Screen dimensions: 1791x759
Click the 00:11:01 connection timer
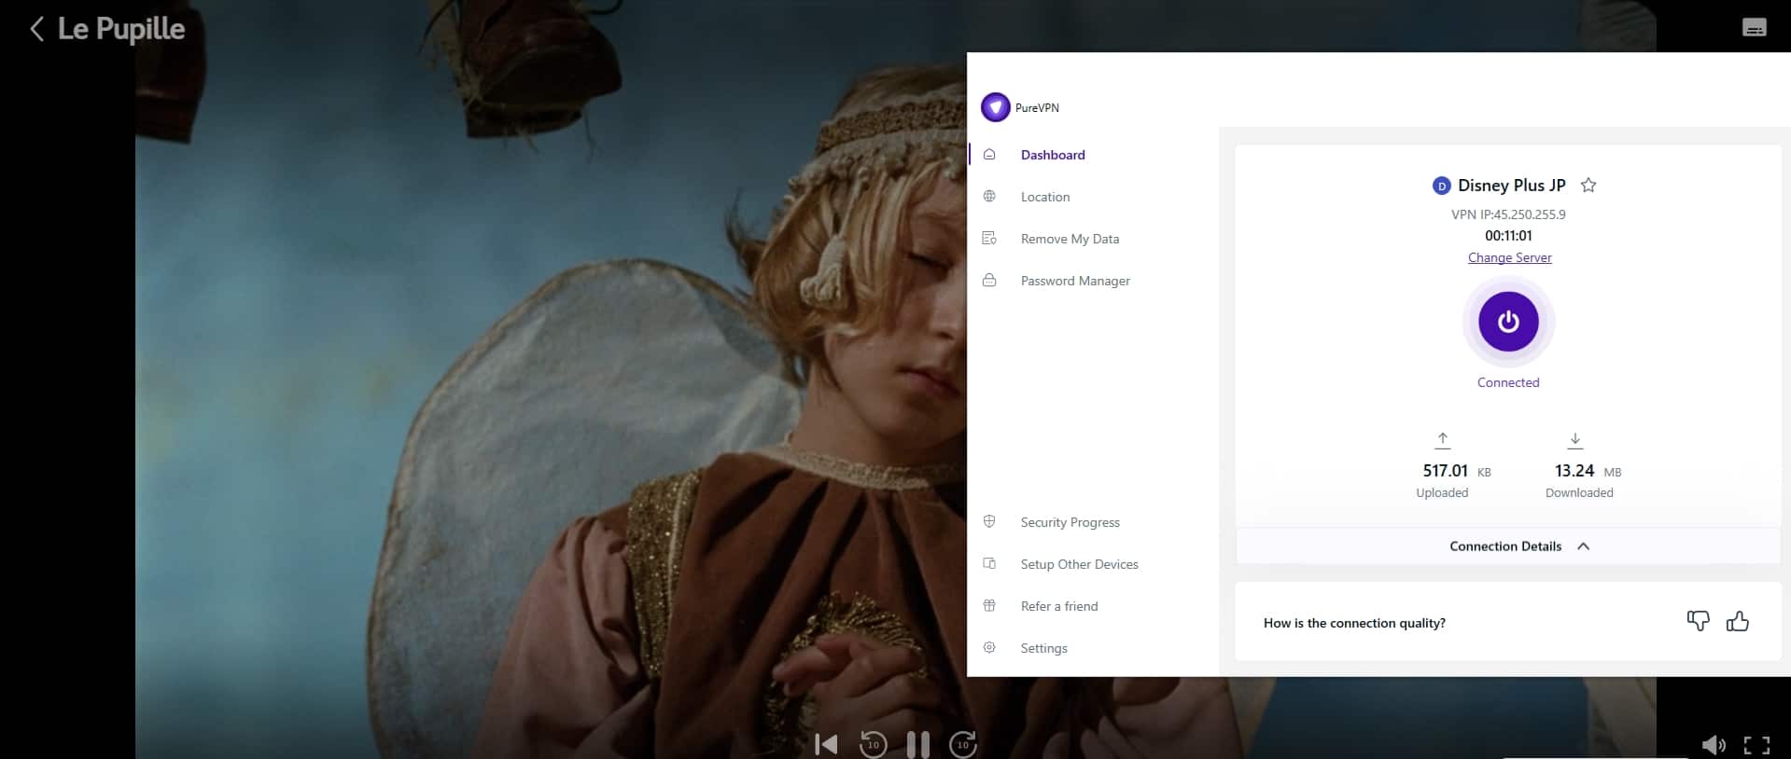[x=1508, y=236]
